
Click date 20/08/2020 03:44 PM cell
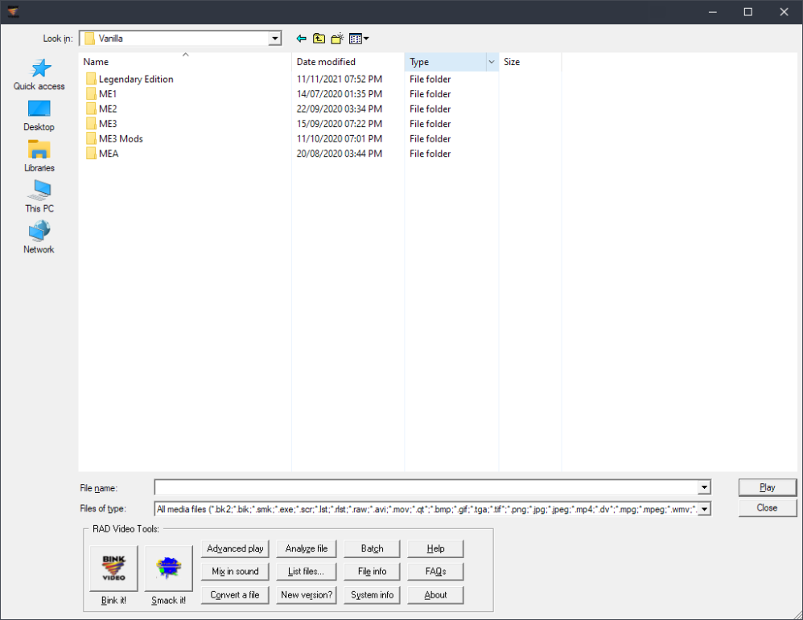click(339, 154)
